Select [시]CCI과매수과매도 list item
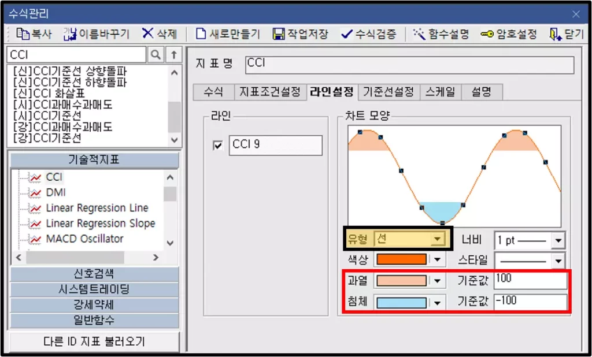Viewport: 592px width, 357px height. pyautogui.click(x=62, y=105)
